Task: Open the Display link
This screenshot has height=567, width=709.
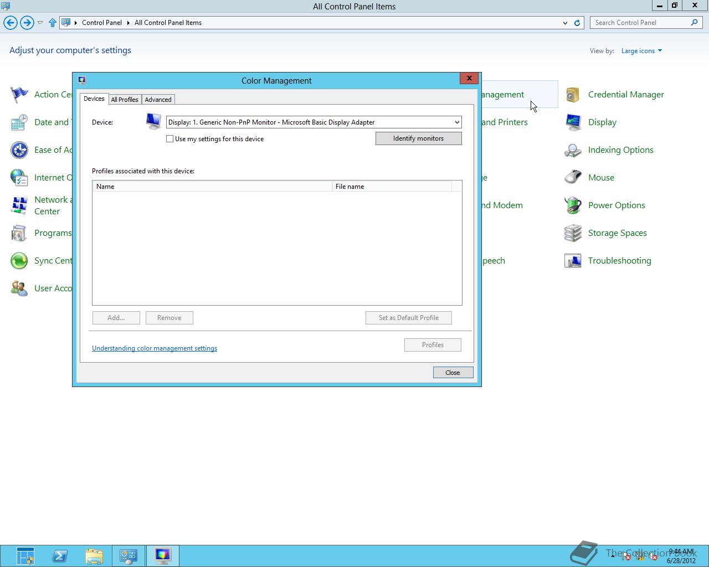Action: (602, 122)
